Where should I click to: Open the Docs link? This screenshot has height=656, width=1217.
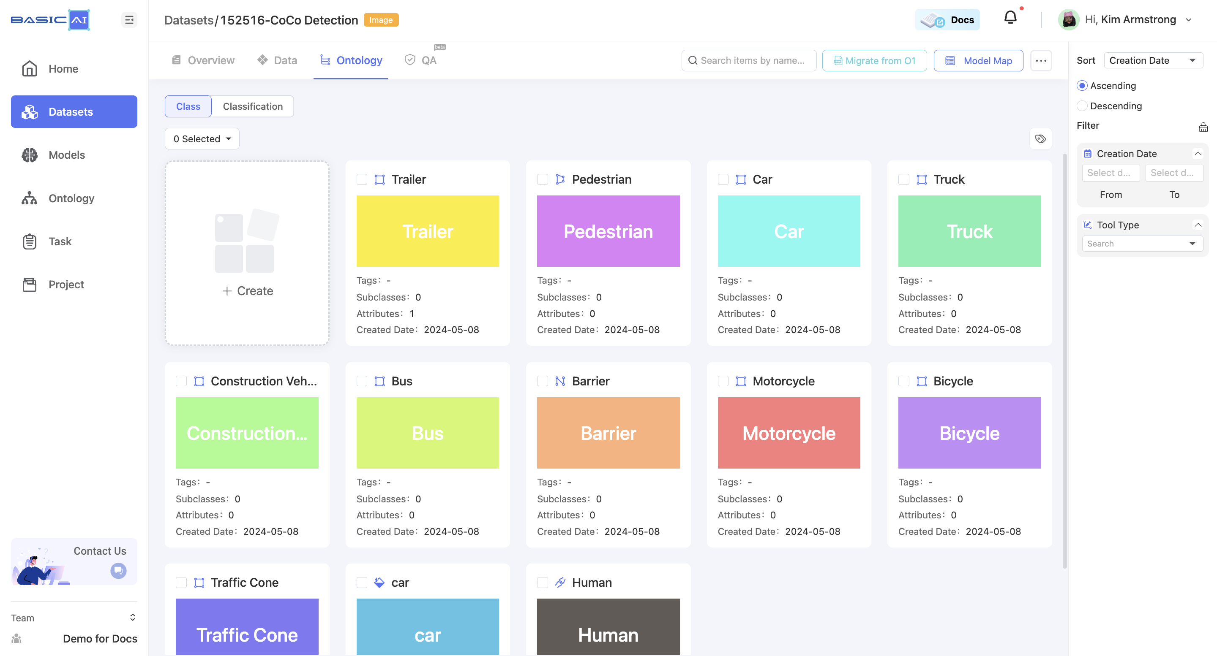[x=947, y=20]
